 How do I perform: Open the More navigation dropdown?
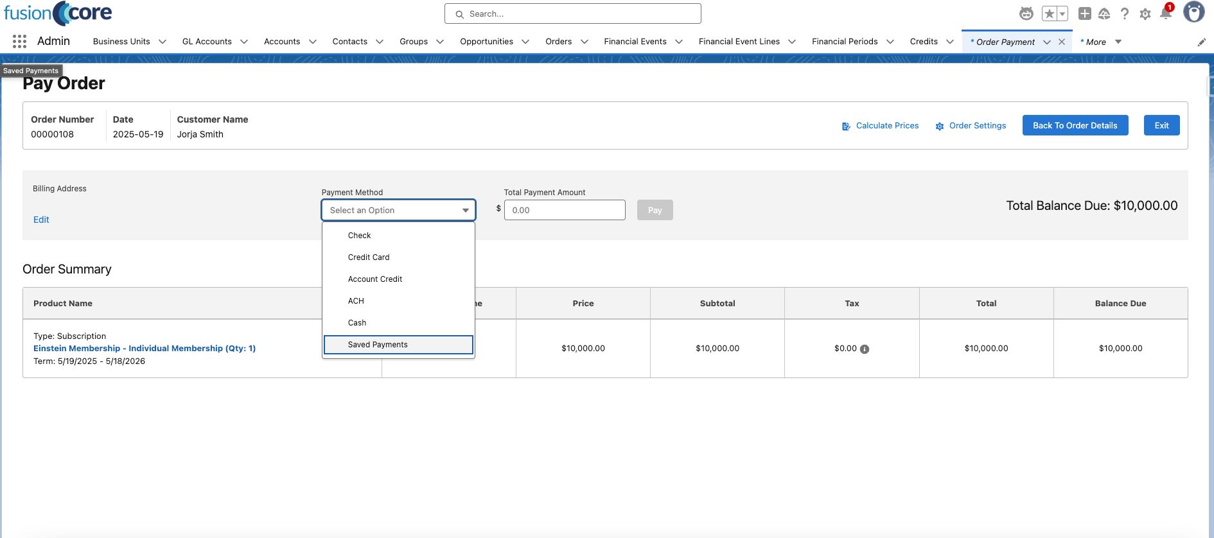[1101, 42]
